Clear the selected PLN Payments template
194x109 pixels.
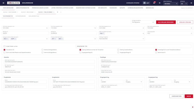(153, 22)
